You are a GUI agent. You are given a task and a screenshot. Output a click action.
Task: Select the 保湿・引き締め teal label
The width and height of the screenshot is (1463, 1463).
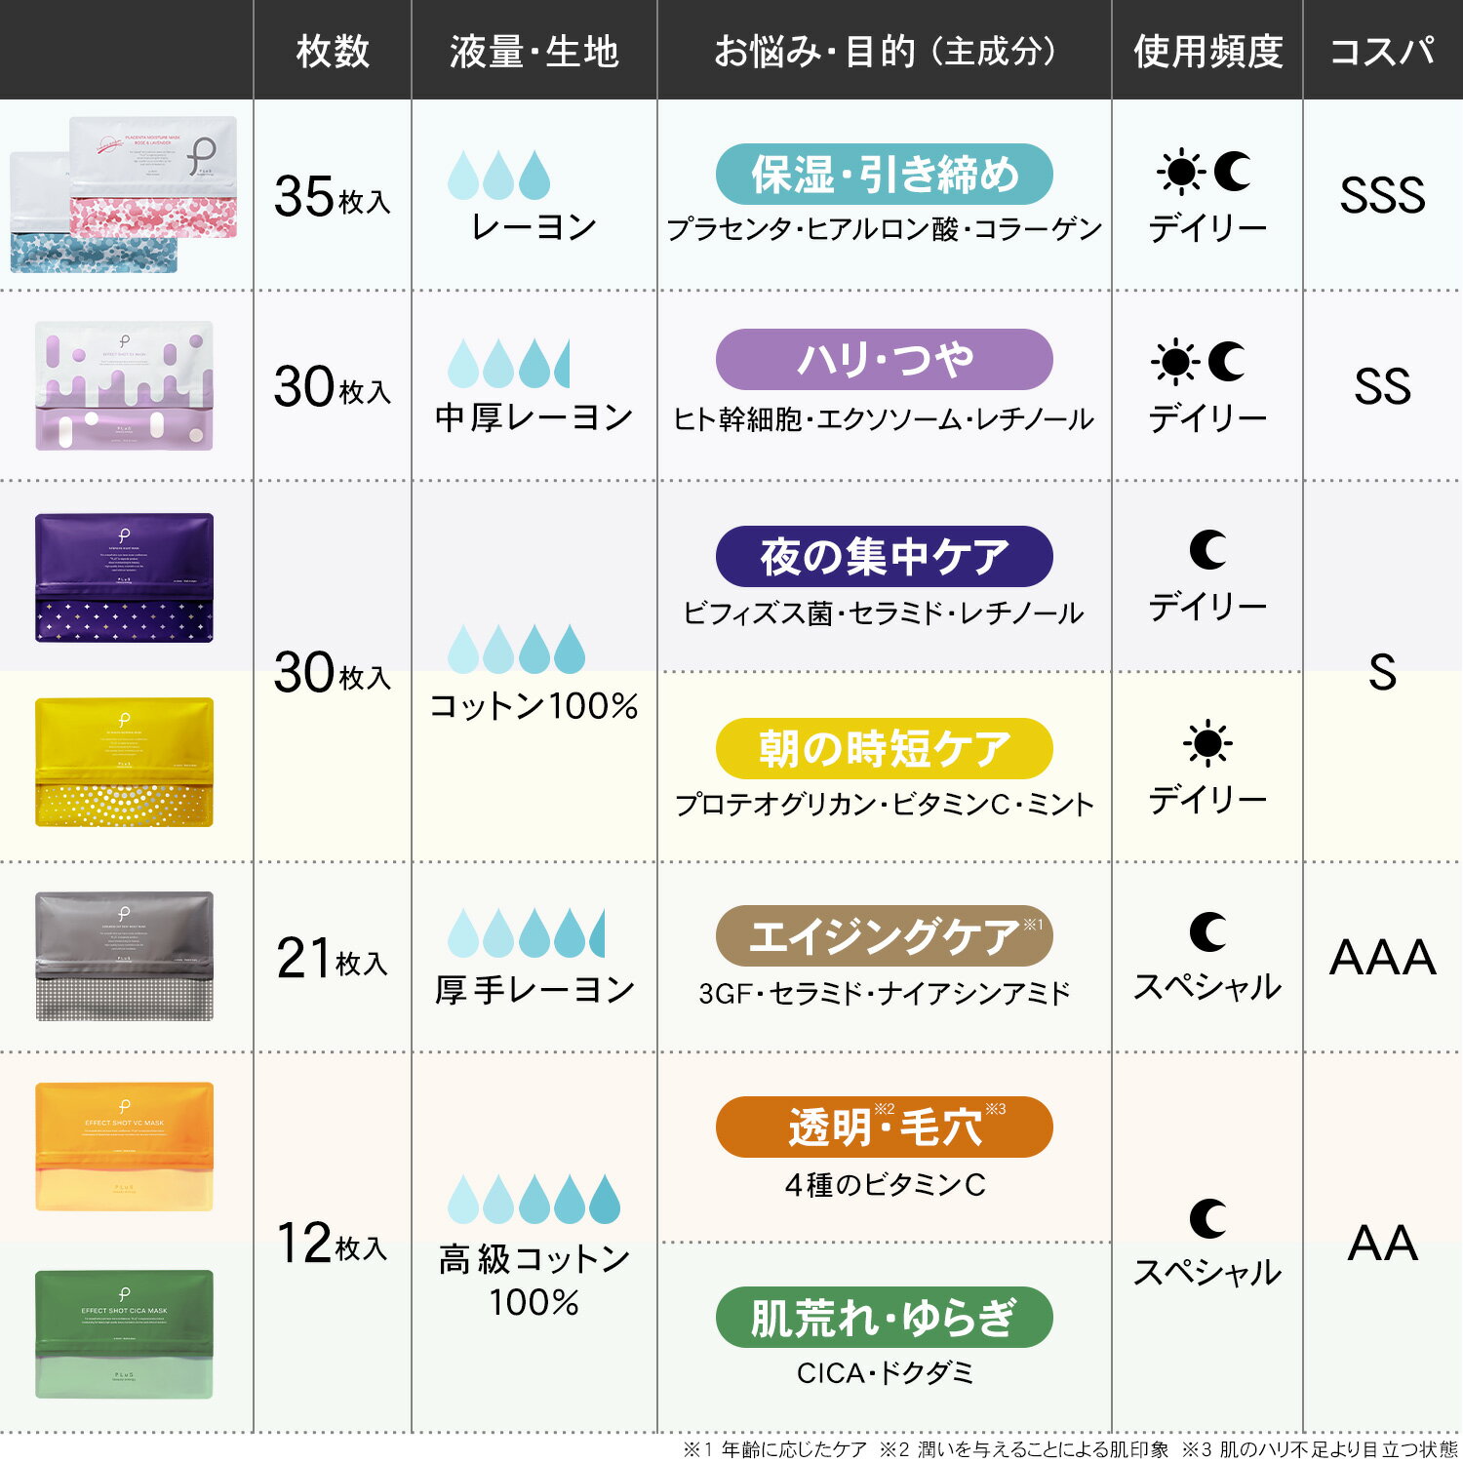tap(884, 175)
